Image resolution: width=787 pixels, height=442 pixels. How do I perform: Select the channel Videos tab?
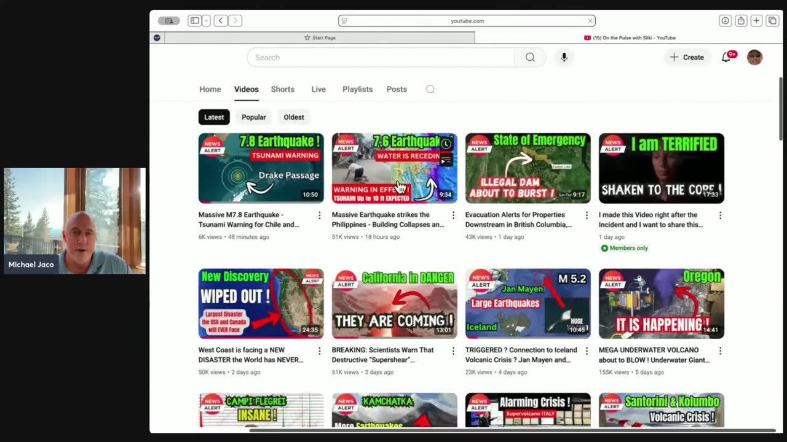click(x=246, y=89)
